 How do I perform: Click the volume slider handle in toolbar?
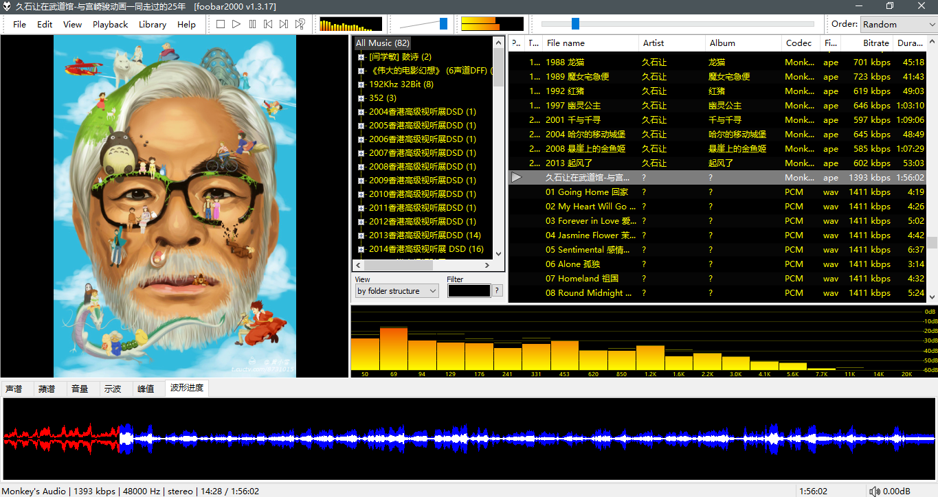click(x=443, y=24)
